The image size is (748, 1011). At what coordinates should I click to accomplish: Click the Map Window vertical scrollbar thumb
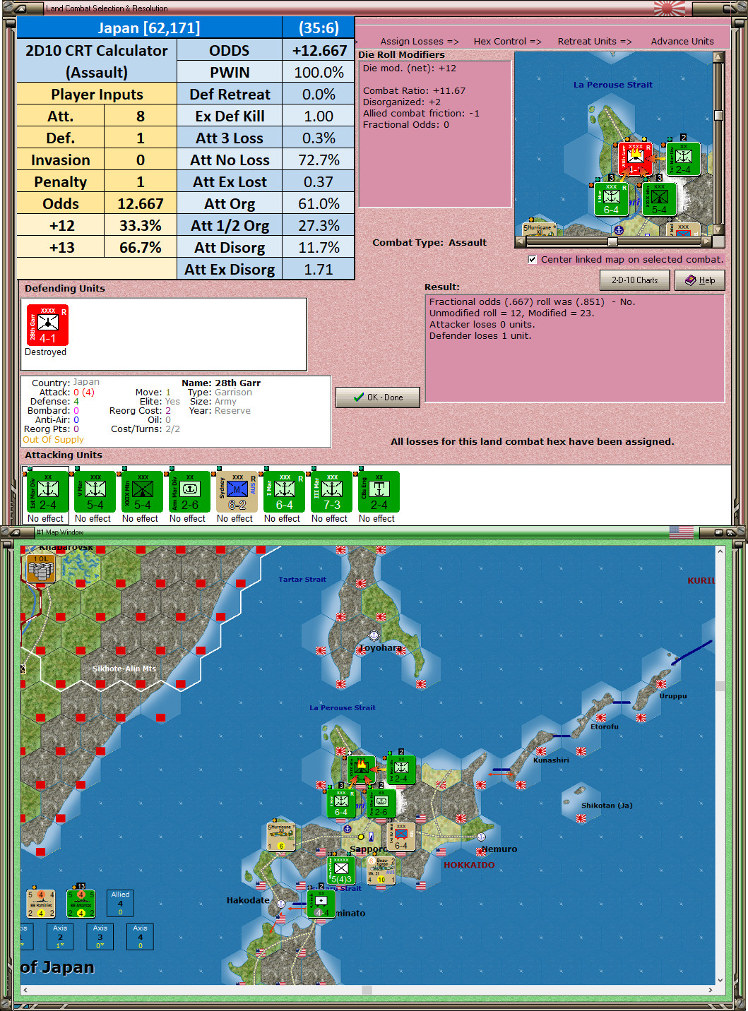[720, 686]
